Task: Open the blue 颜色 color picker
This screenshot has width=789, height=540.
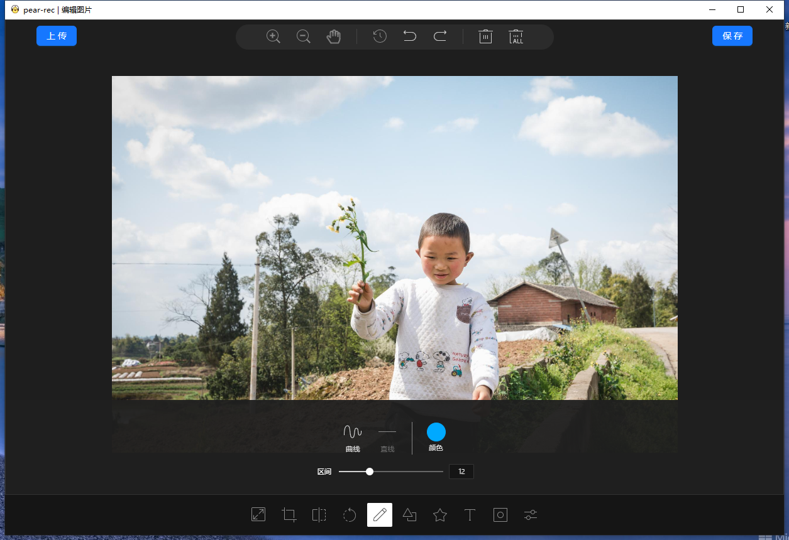Action: (436, 432)
